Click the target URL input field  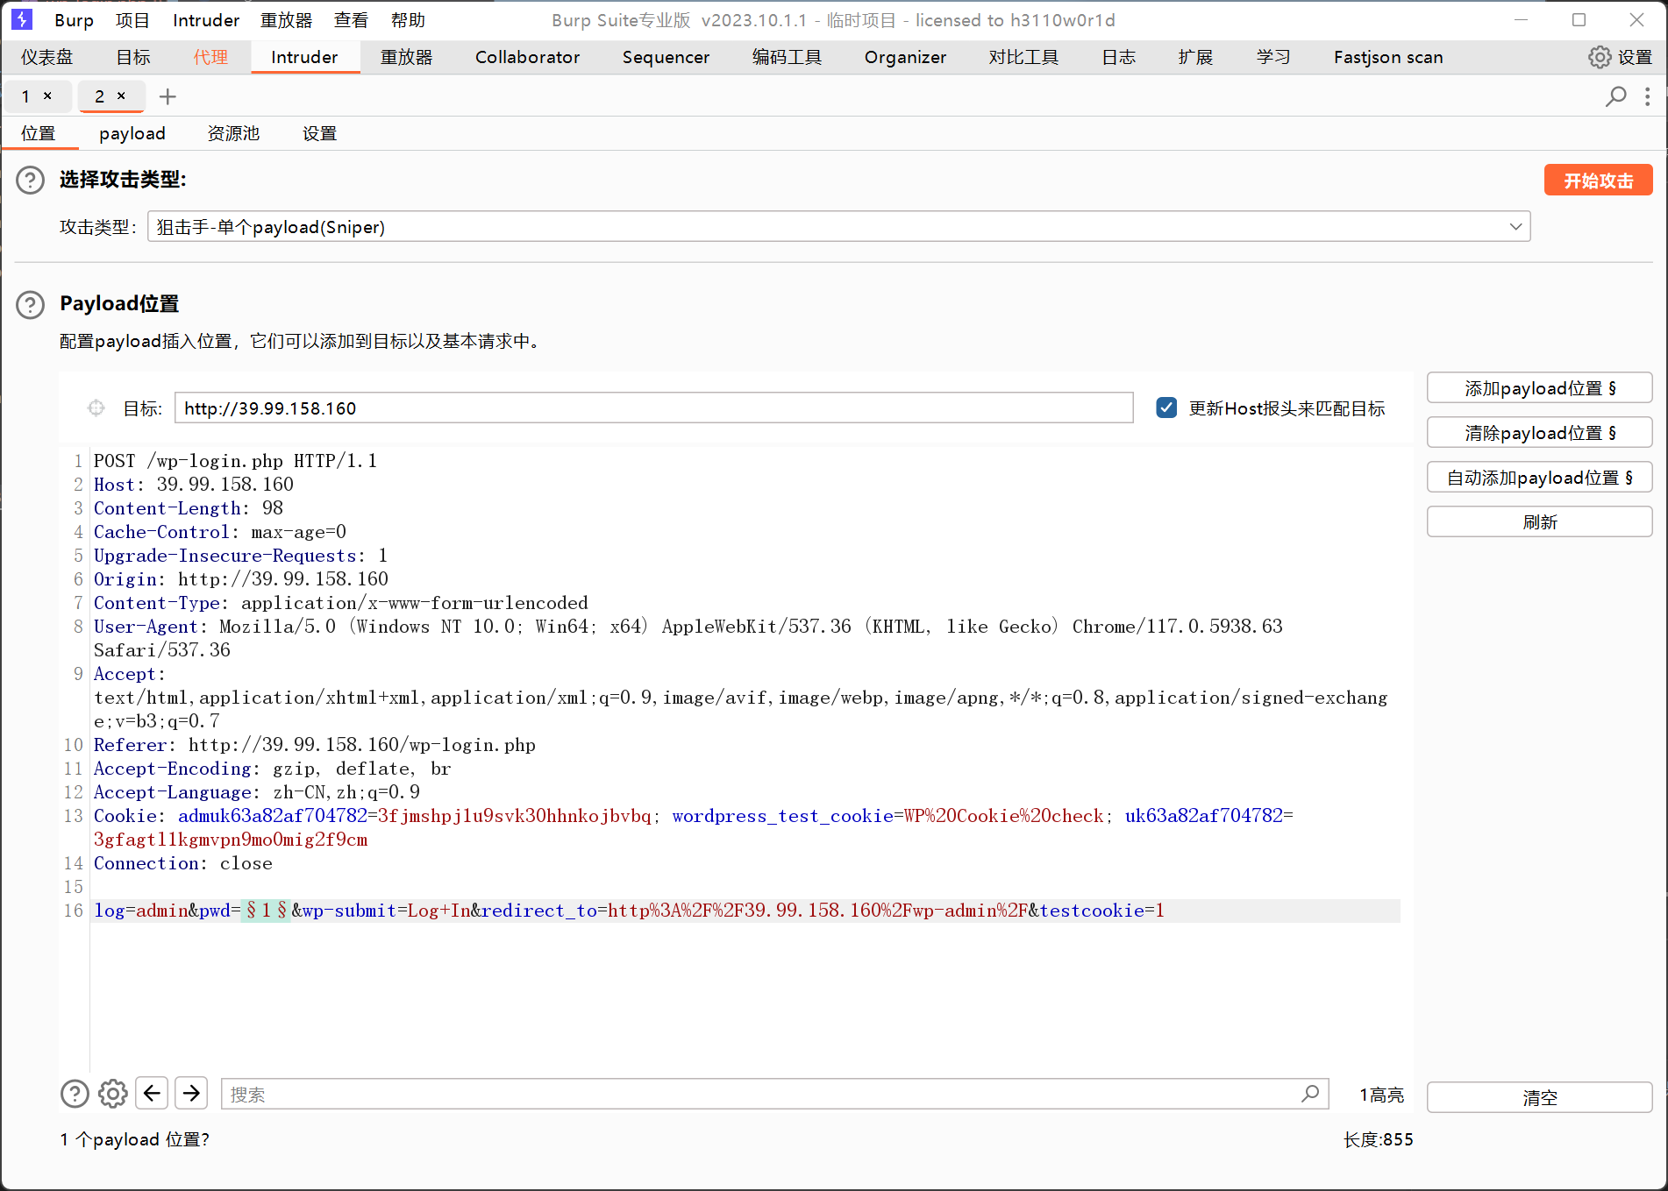(x=654, y=408)
